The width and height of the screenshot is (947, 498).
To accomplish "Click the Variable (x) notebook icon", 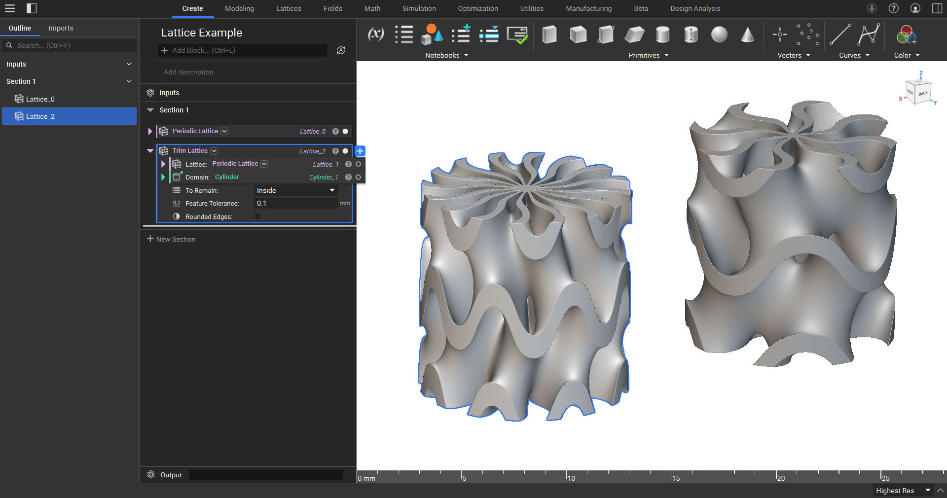I will tap(376, 35).
